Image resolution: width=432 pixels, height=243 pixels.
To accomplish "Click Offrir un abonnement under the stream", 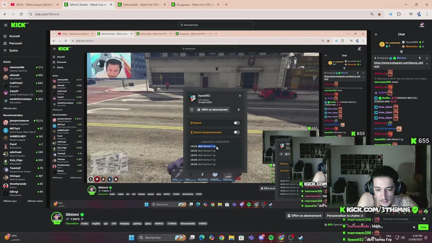I will [304, 216].
